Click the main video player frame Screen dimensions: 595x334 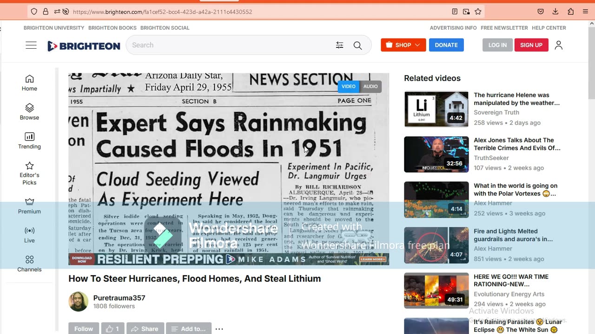click(229, 169)
